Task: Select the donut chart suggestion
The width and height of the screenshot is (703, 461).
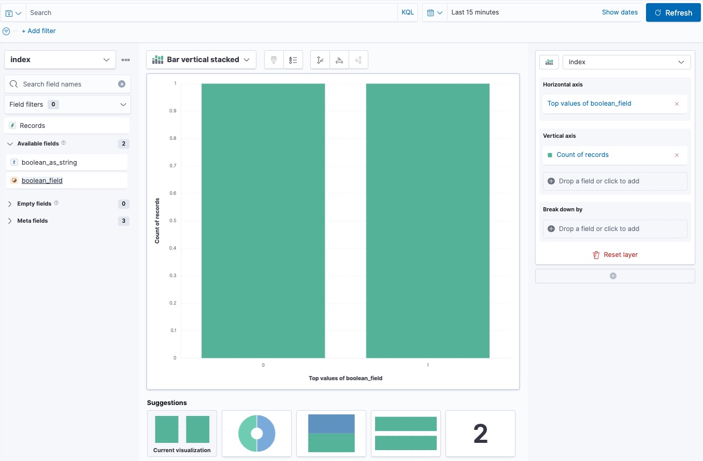Action: (256, 434)
